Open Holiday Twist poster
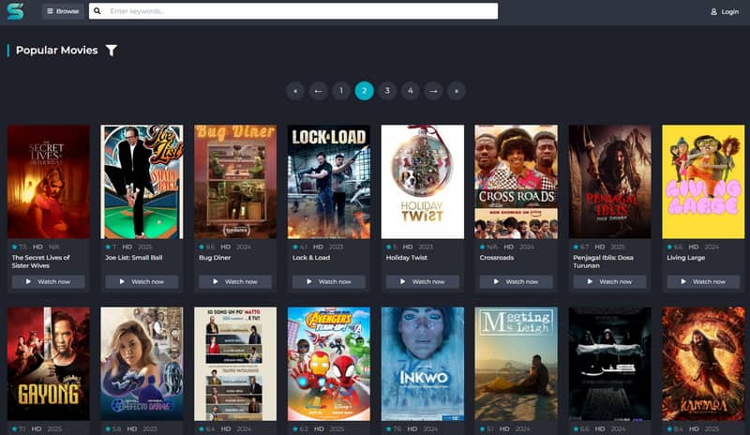The image size is (750, 435). [423, 182]
